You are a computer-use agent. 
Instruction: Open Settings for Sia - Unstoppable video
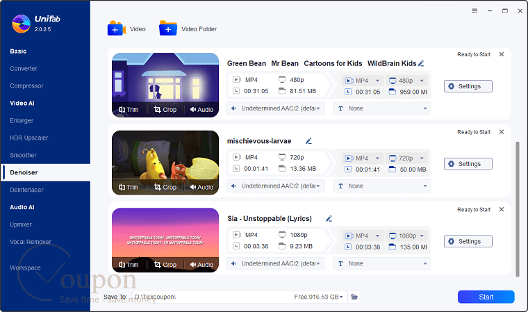tap(468, 241)
